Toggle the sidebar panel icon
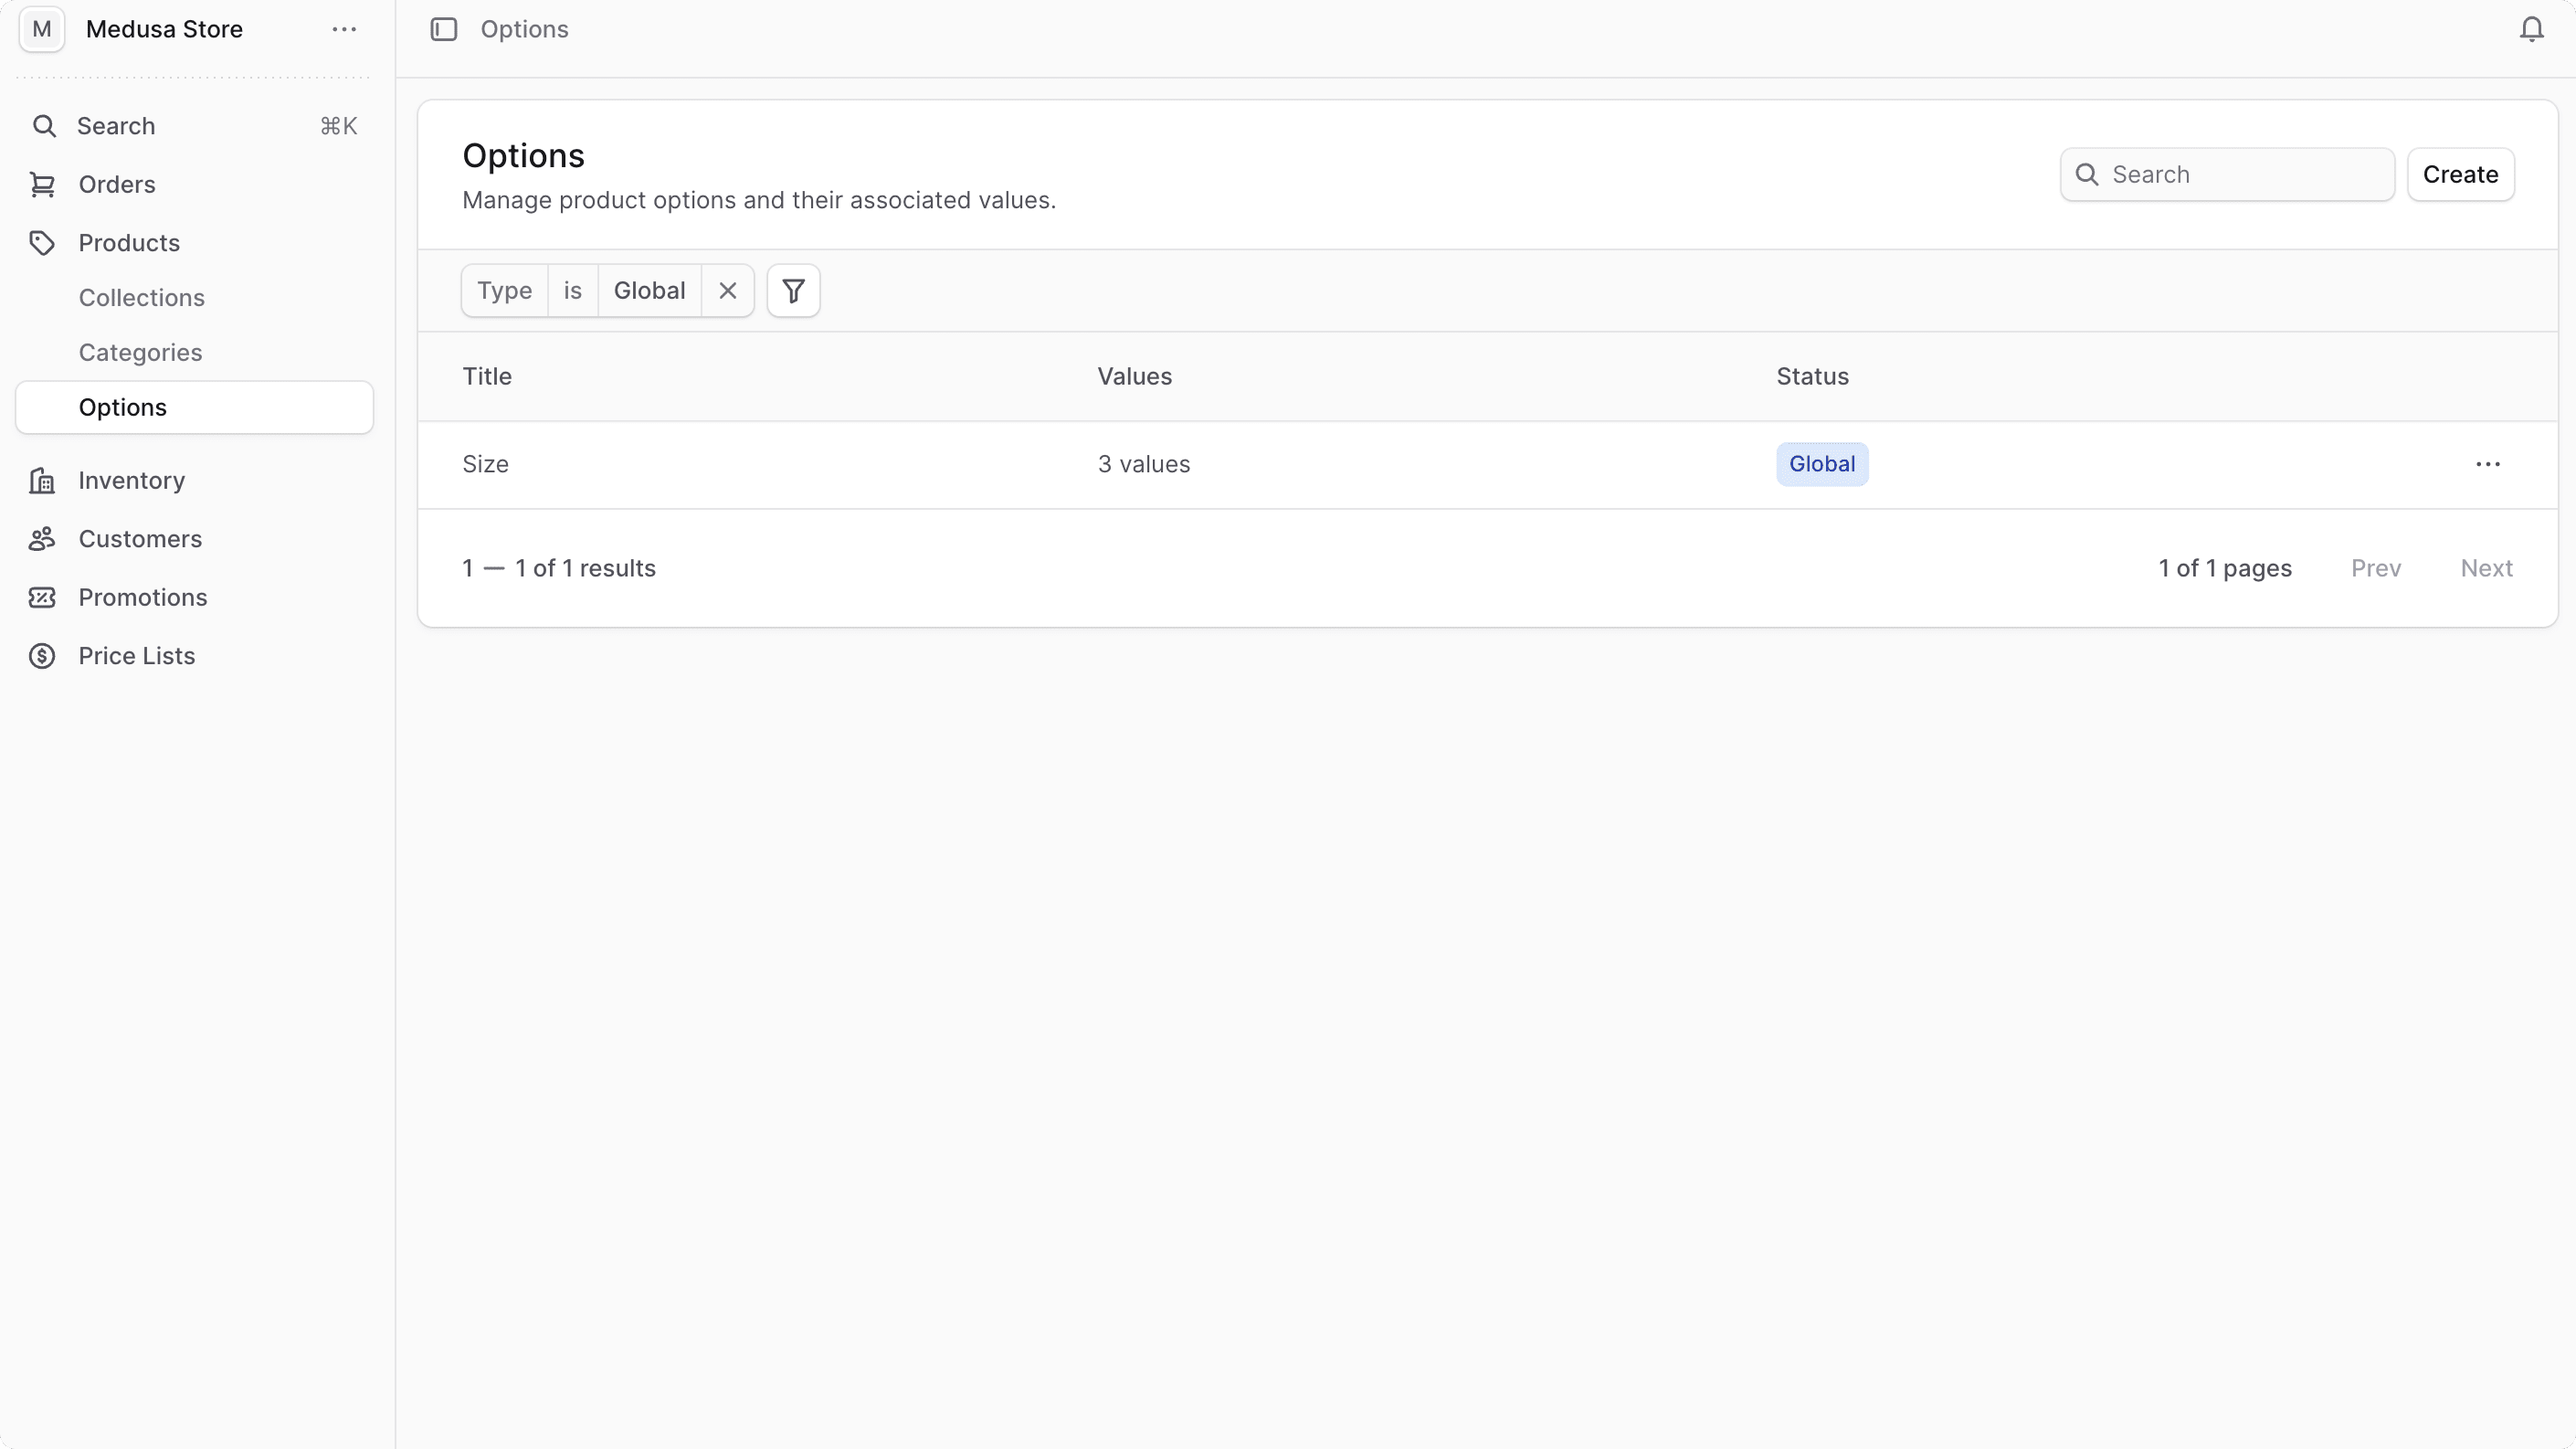This screenshot has height=1449, width=2576. (444, 29)
